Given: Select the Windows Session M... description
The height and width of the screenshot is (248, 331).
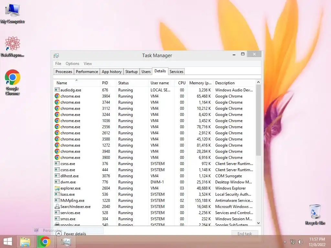Looking at the screenshot, I should point(234,219).
